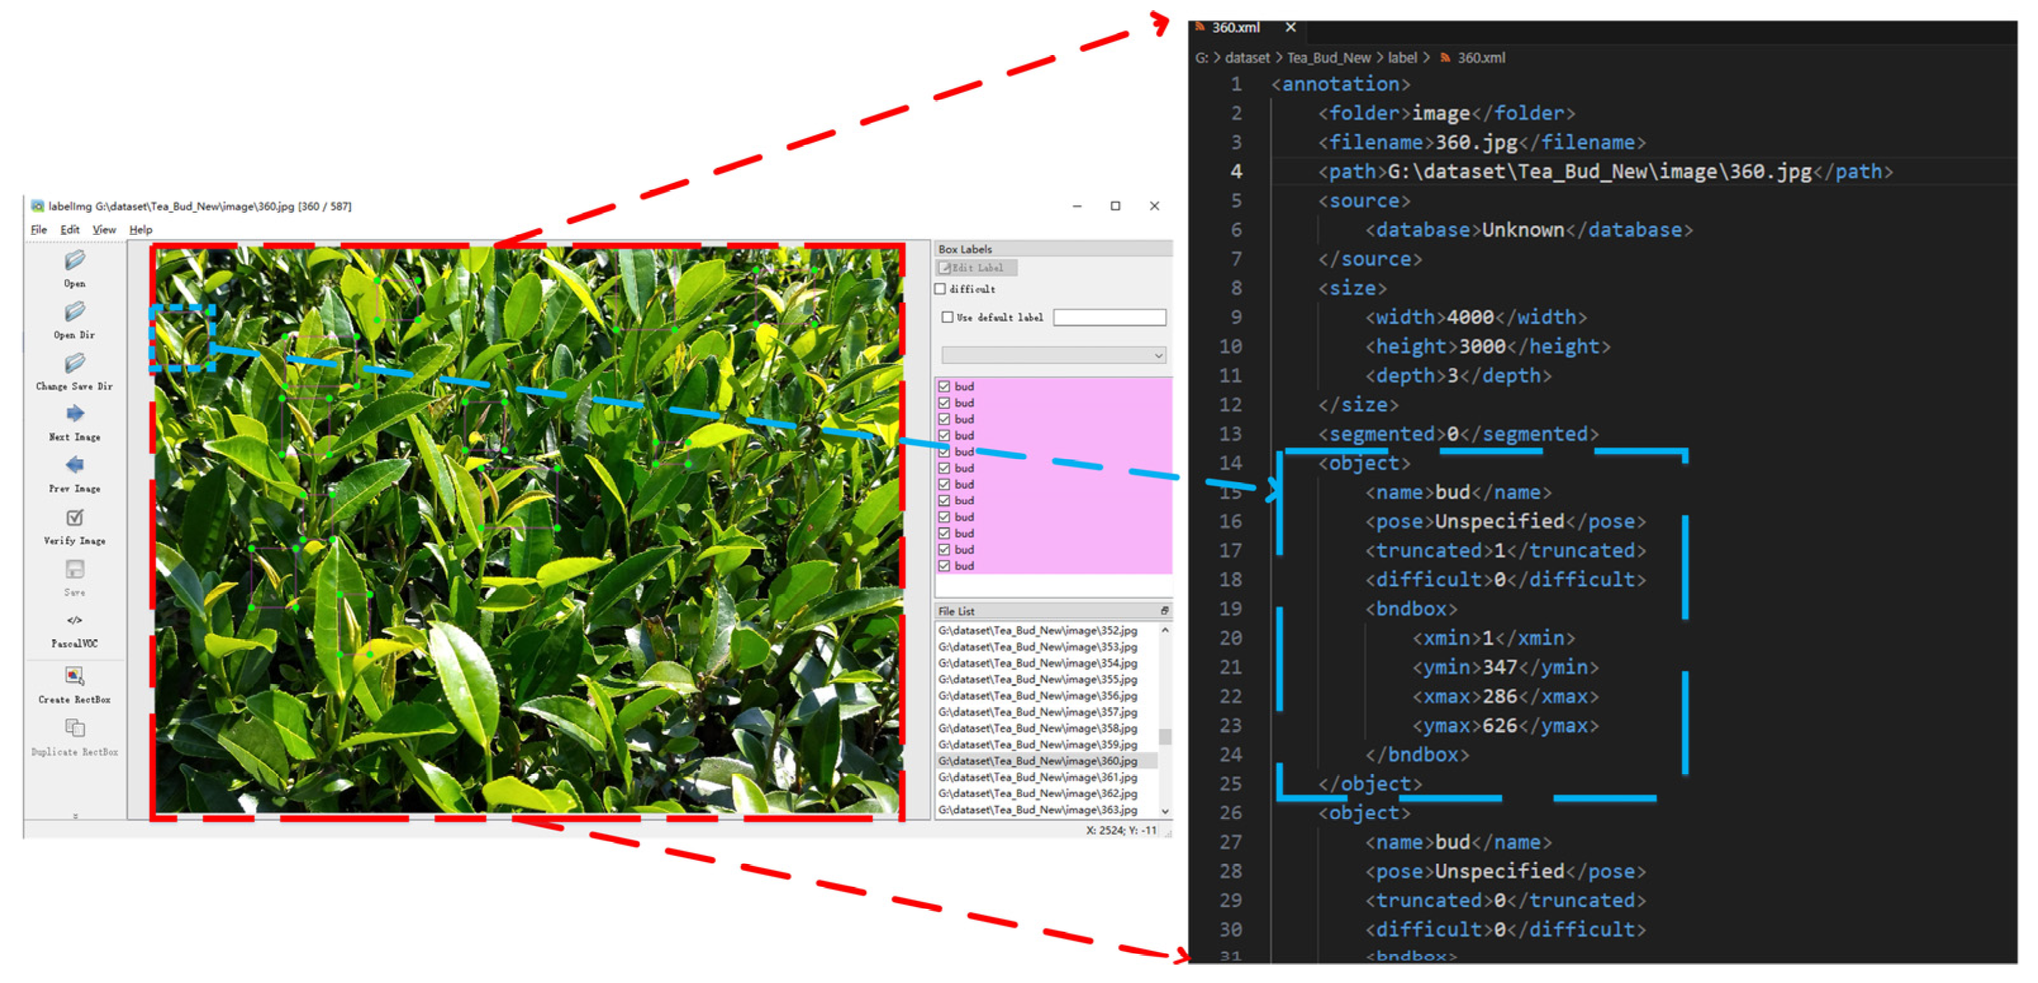
Task: Expand the label filter combo box
Action: 1053,356
